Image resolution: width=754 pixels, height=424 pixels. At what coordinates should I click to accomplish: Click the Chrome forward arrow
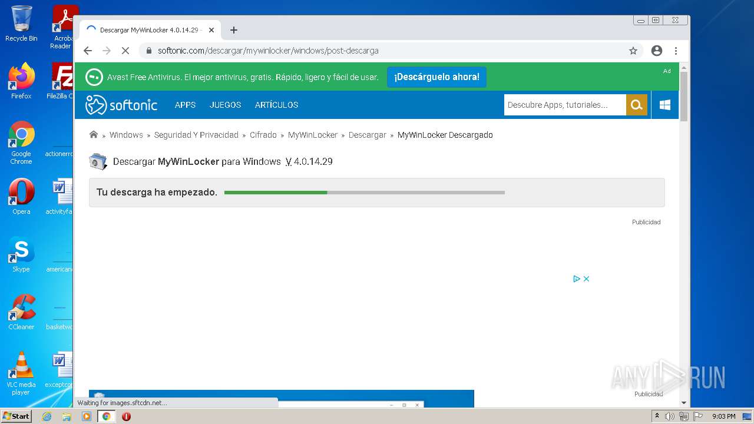pyautogui.click(x=107, y=51)
